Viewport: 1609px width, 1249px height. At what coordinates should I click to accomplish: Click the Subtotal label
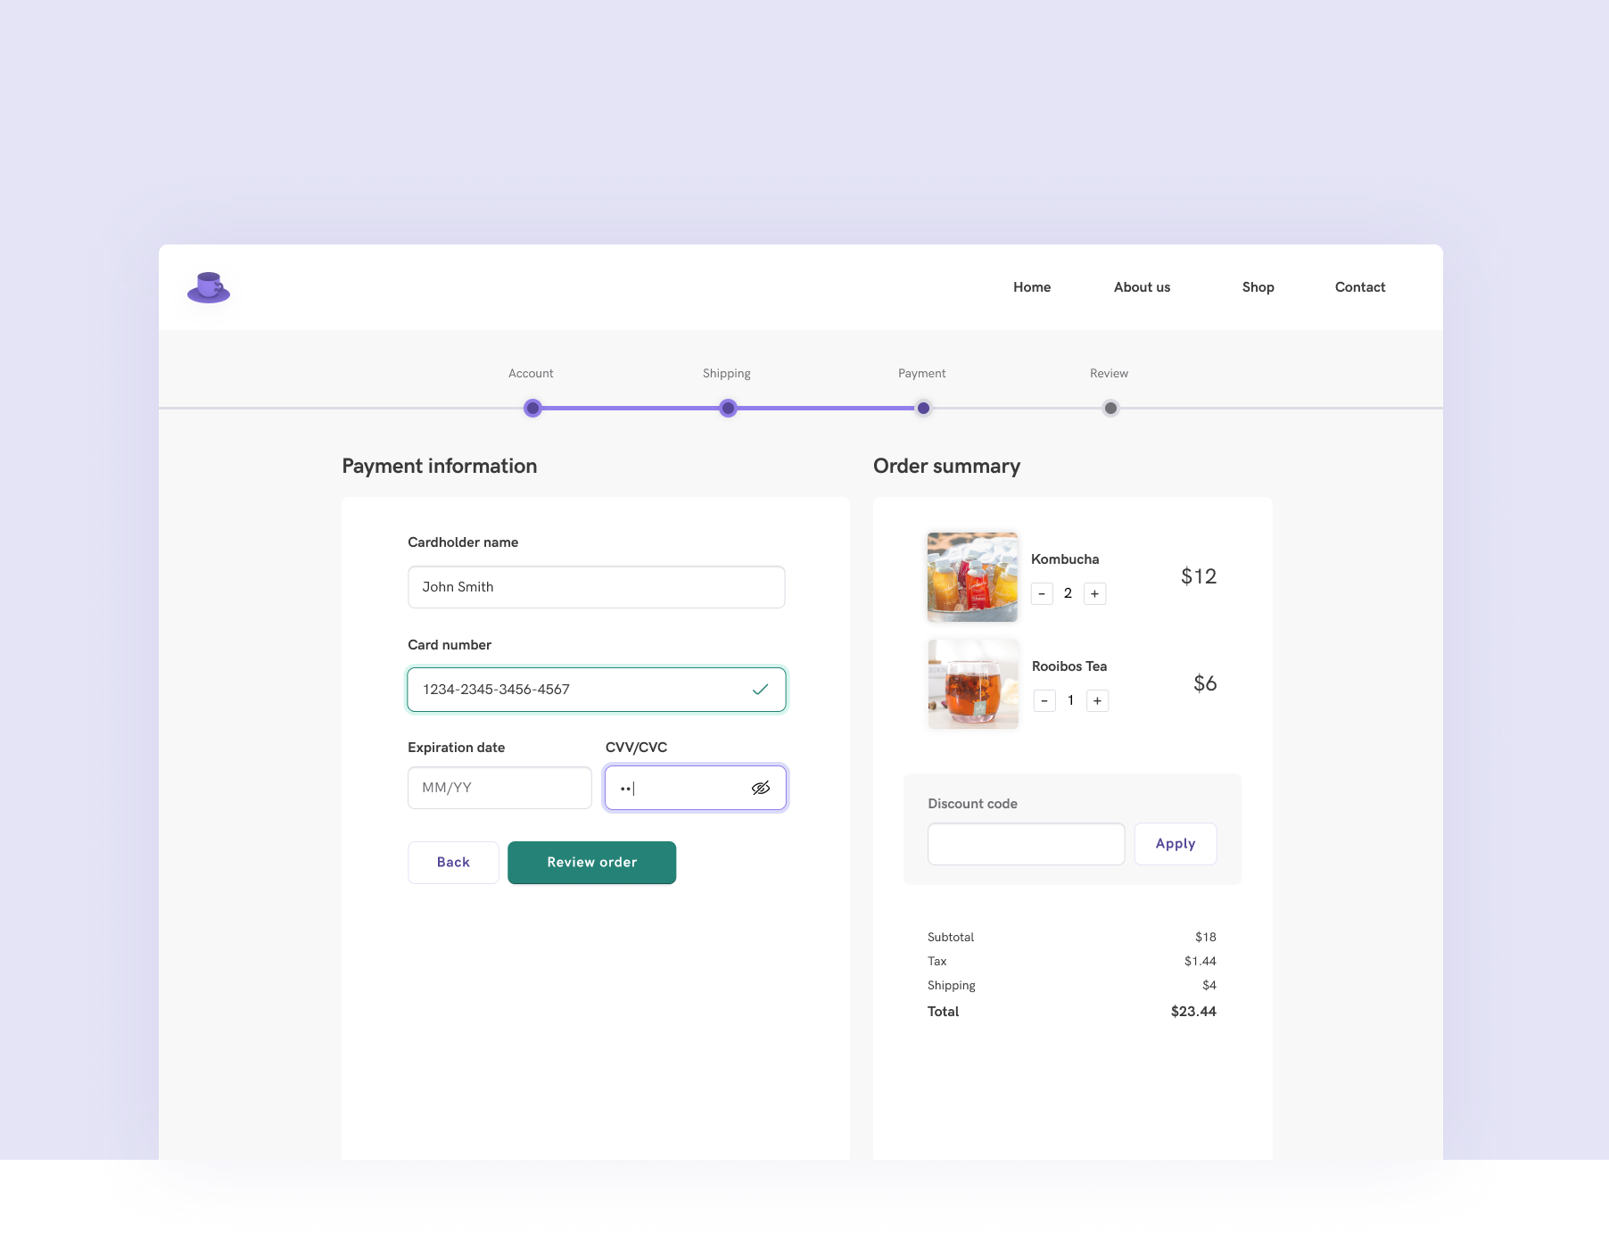point(951,938)
